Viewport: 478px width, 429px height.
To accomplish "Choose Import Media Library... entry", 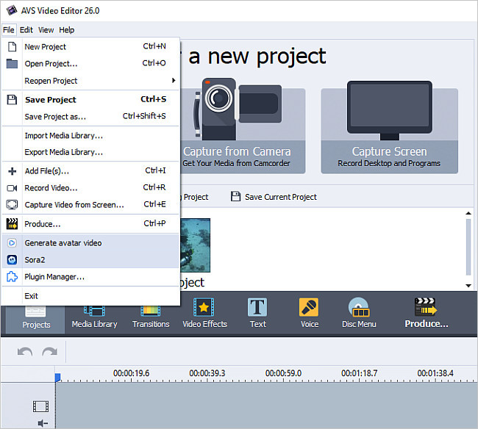I will point(90,135).
